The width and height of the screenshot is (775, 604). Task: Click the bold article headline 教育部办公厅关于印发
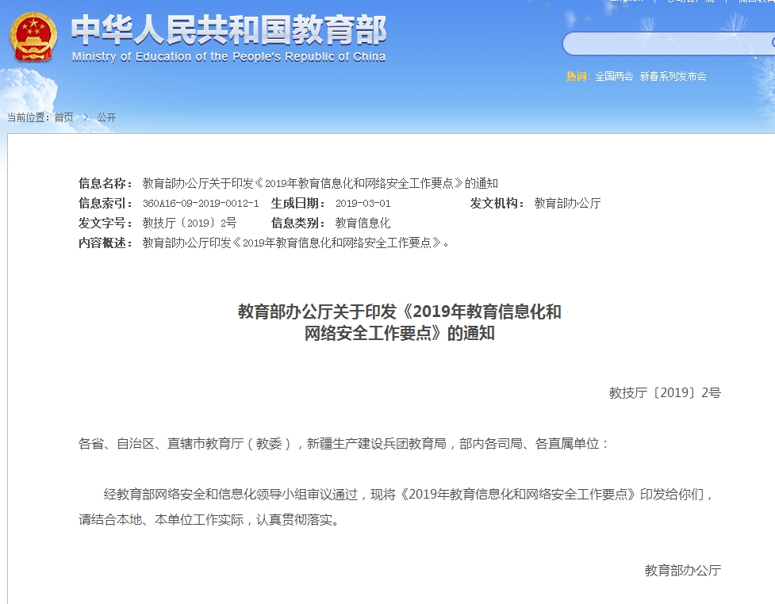399,323
